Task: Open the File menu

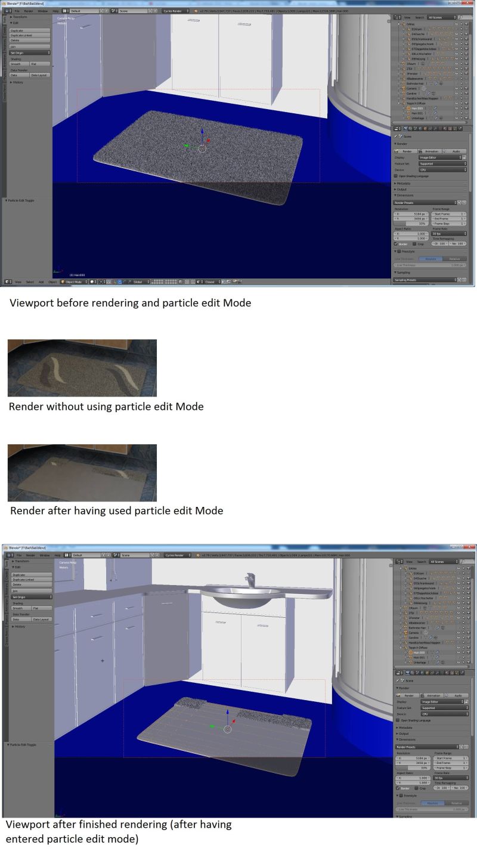Action: tap(18, 10)
